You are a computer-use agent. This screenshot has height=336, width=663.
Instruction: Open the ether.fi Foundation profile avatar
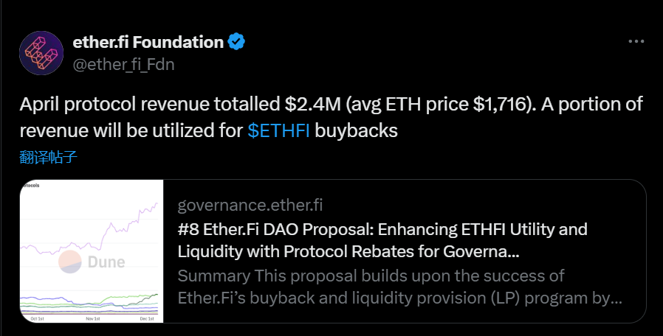pyautogui.click(x=41, y=53)
